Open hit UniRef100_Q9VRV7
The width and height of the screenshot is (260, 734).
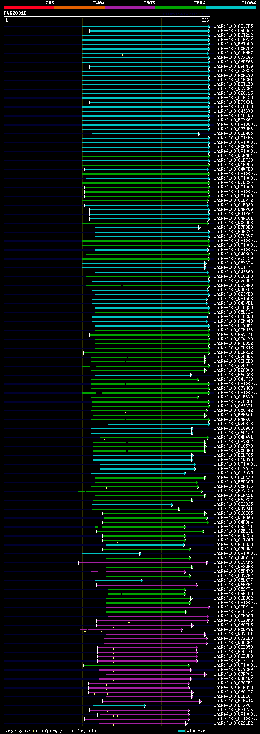click(233, 236)
